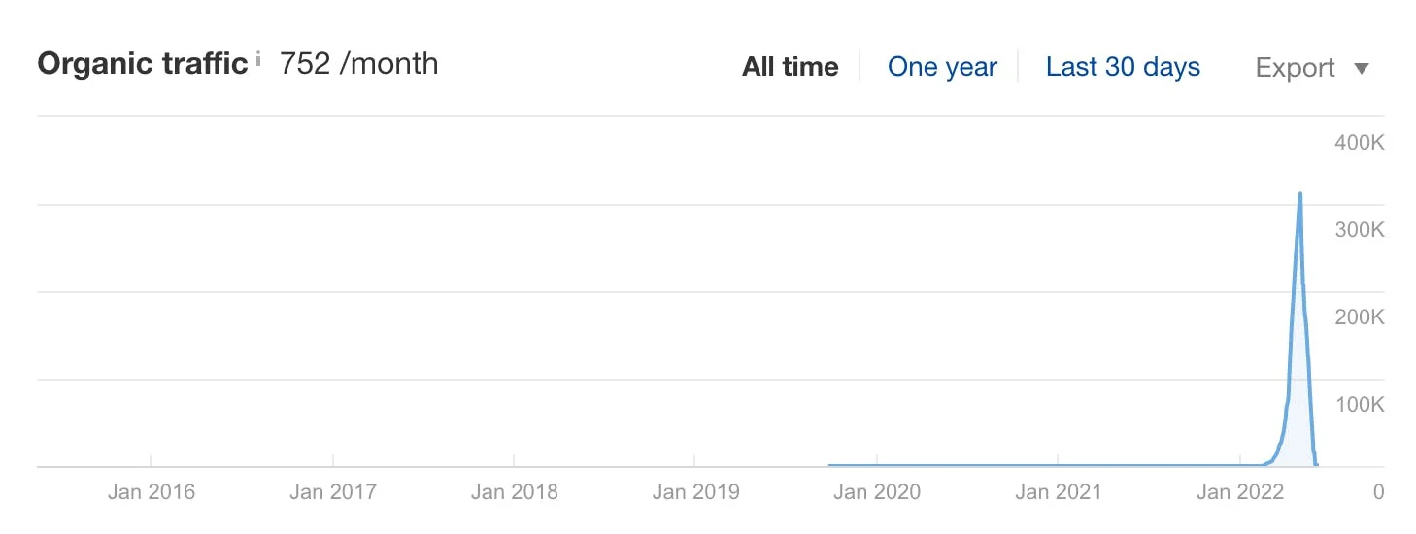Click the Jan 2017 axis label
The image size is (1416, 534).
(333, 492)
